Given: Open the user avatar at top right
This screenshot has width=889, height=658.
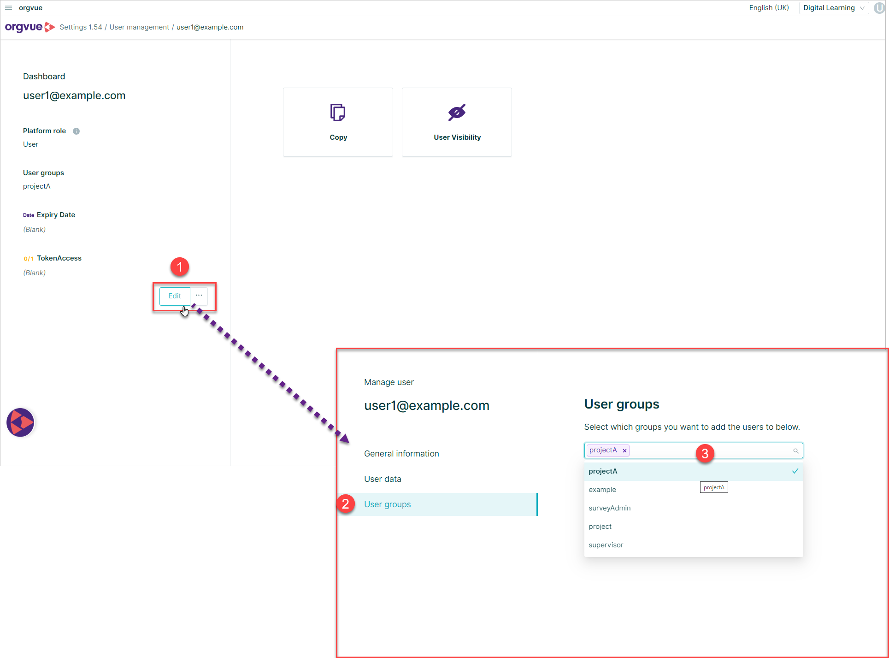Looking at the screenshot, I should (879, 8).
